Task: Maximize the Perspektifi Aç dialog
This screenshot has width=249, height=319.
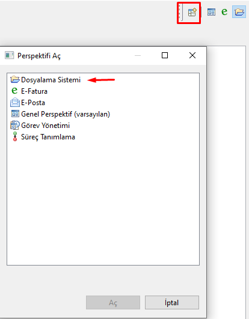Action: coord(165,55)
